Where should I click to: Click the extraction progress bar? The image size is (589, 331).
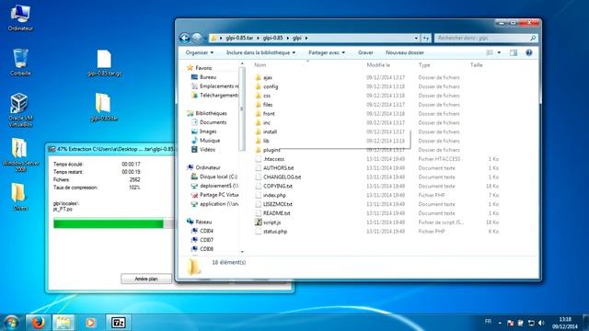tap(113, 224)
